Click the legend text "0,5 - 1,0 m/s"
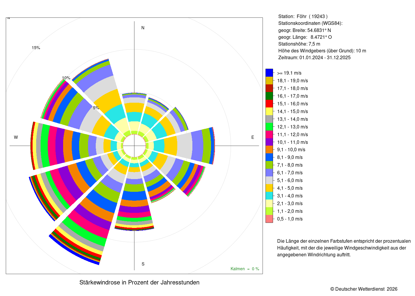 pyautogui.click(x=290, y=219)
